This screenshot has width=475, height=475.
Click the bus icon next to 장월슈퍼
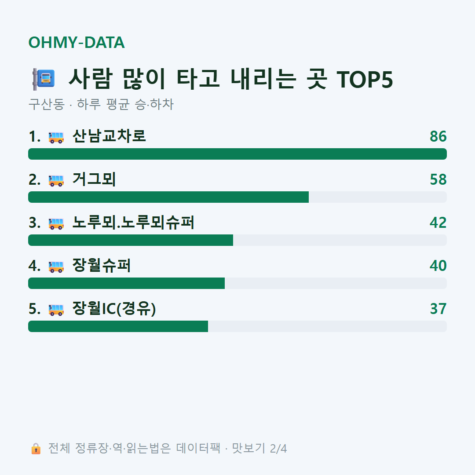tap(56, 267)
